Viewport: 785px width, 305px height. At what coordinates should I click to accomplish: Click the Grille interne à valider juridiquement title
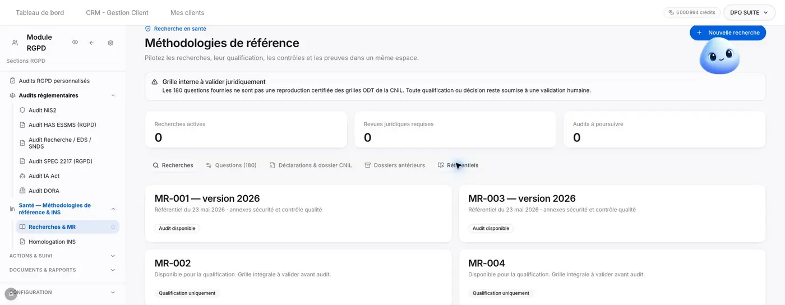coord(214,82)
